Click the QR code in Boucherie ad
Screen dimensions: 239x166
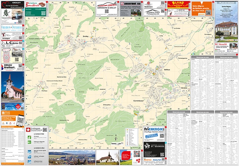(x=43, y=13)
